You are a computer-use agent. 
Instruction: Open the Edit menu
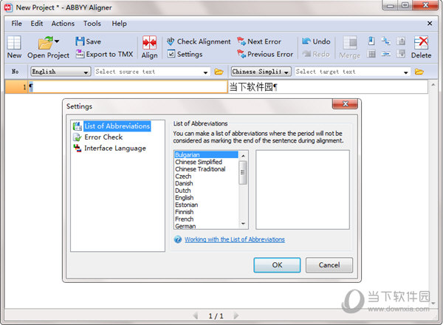click(x=37, y=24)
